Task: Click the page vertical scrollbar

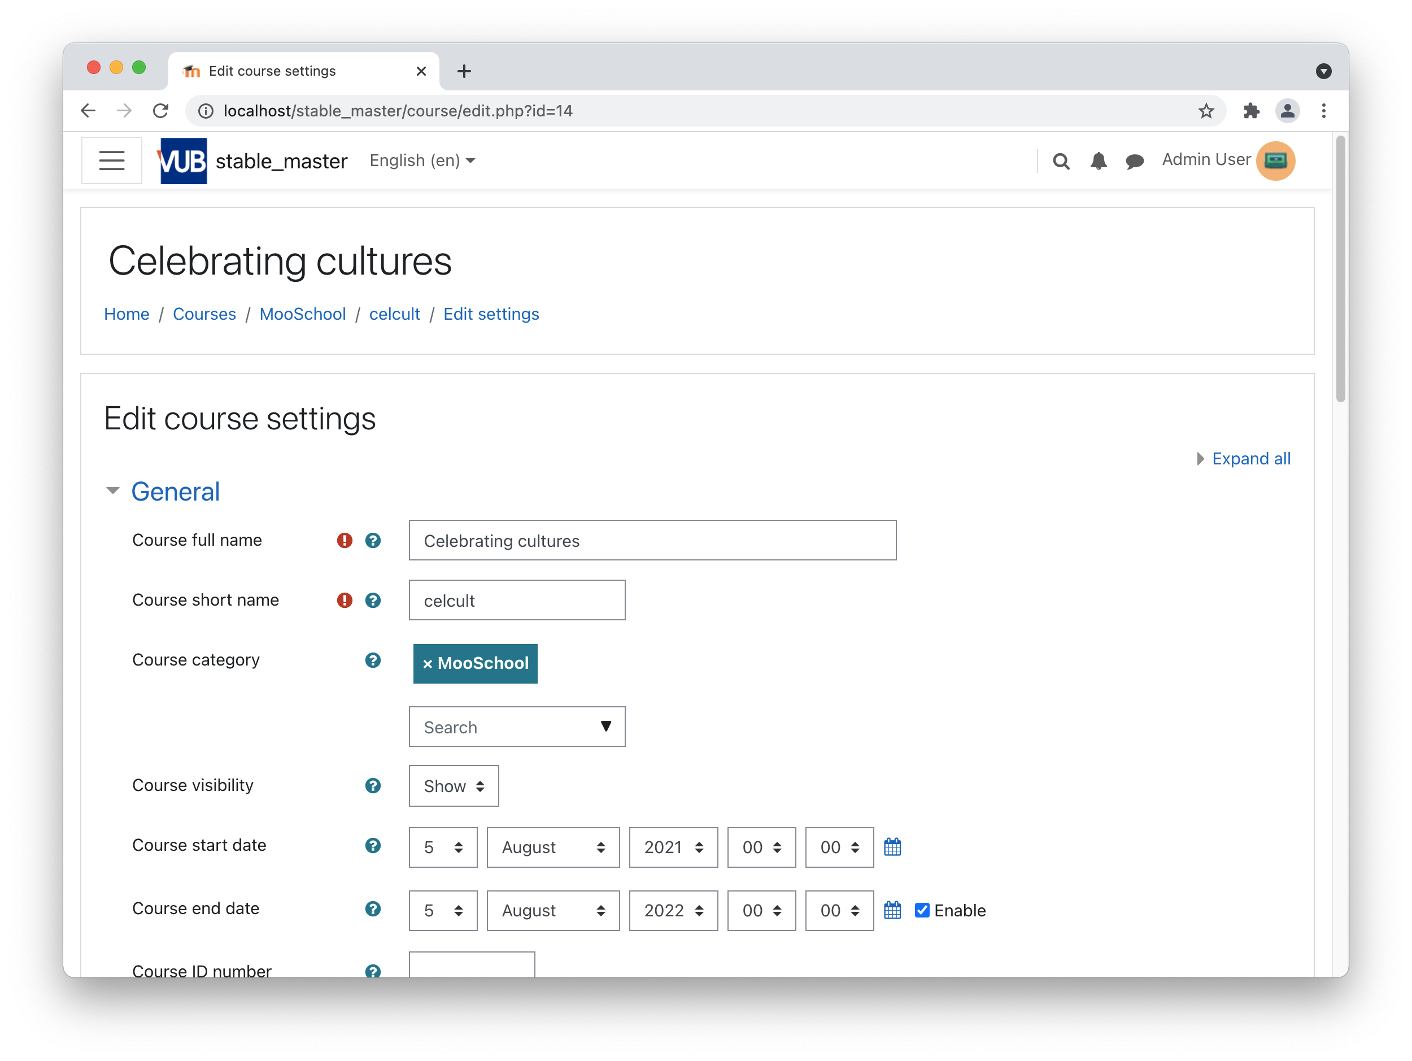Action: click(x=1340, y=268)
